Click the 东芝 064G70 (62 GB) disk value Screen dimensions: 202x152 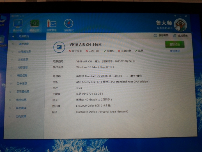click(x=89, y=93)
